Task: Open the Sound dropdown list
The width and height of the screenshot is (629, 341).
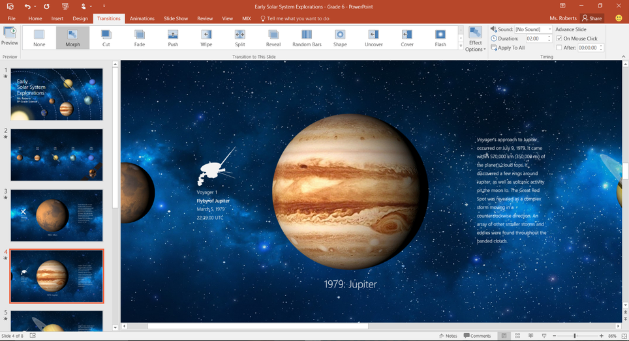Action: pos(549,29)
